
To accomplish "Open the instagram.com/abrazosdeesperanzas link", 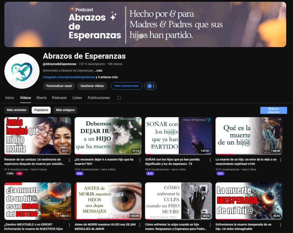I will point(69,77).
